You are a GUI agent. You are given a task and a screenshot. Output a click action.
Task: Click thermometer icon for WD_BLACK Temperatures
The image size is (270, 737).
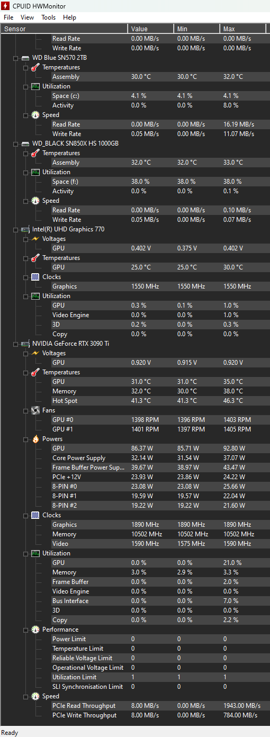[35, 153]
